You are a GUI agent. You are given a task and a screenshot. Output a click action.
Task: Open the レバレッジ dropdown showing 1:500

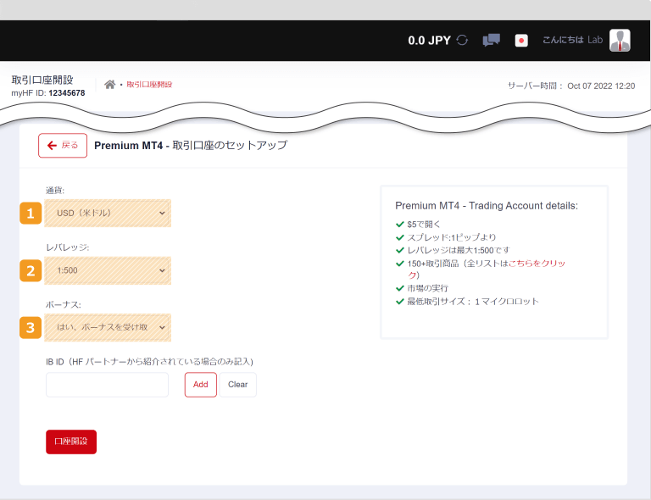108,270
